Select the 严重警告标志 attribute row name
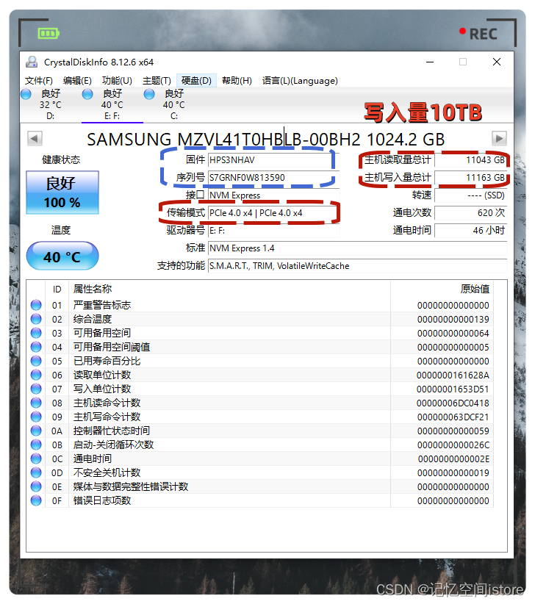This screenshot has height=604, width=535. 102,305
